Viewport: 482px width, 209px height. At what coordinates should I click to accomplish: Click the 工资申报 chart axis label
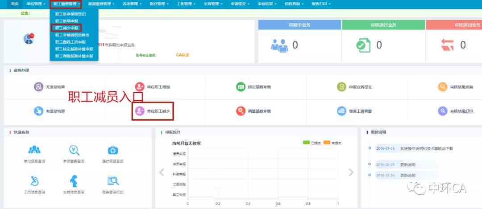179,184
